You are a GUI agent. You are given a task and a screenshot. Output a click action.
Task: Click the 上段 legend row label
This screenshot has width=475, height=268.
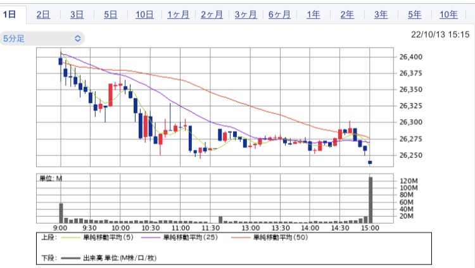coord(49,238)
